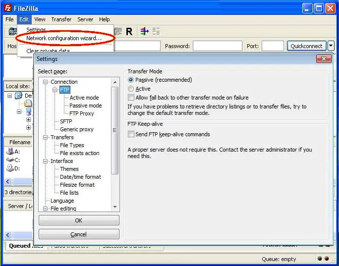Open the Help menu
Viewport: 339px width, 266px height.
click(x=105, y=19)
